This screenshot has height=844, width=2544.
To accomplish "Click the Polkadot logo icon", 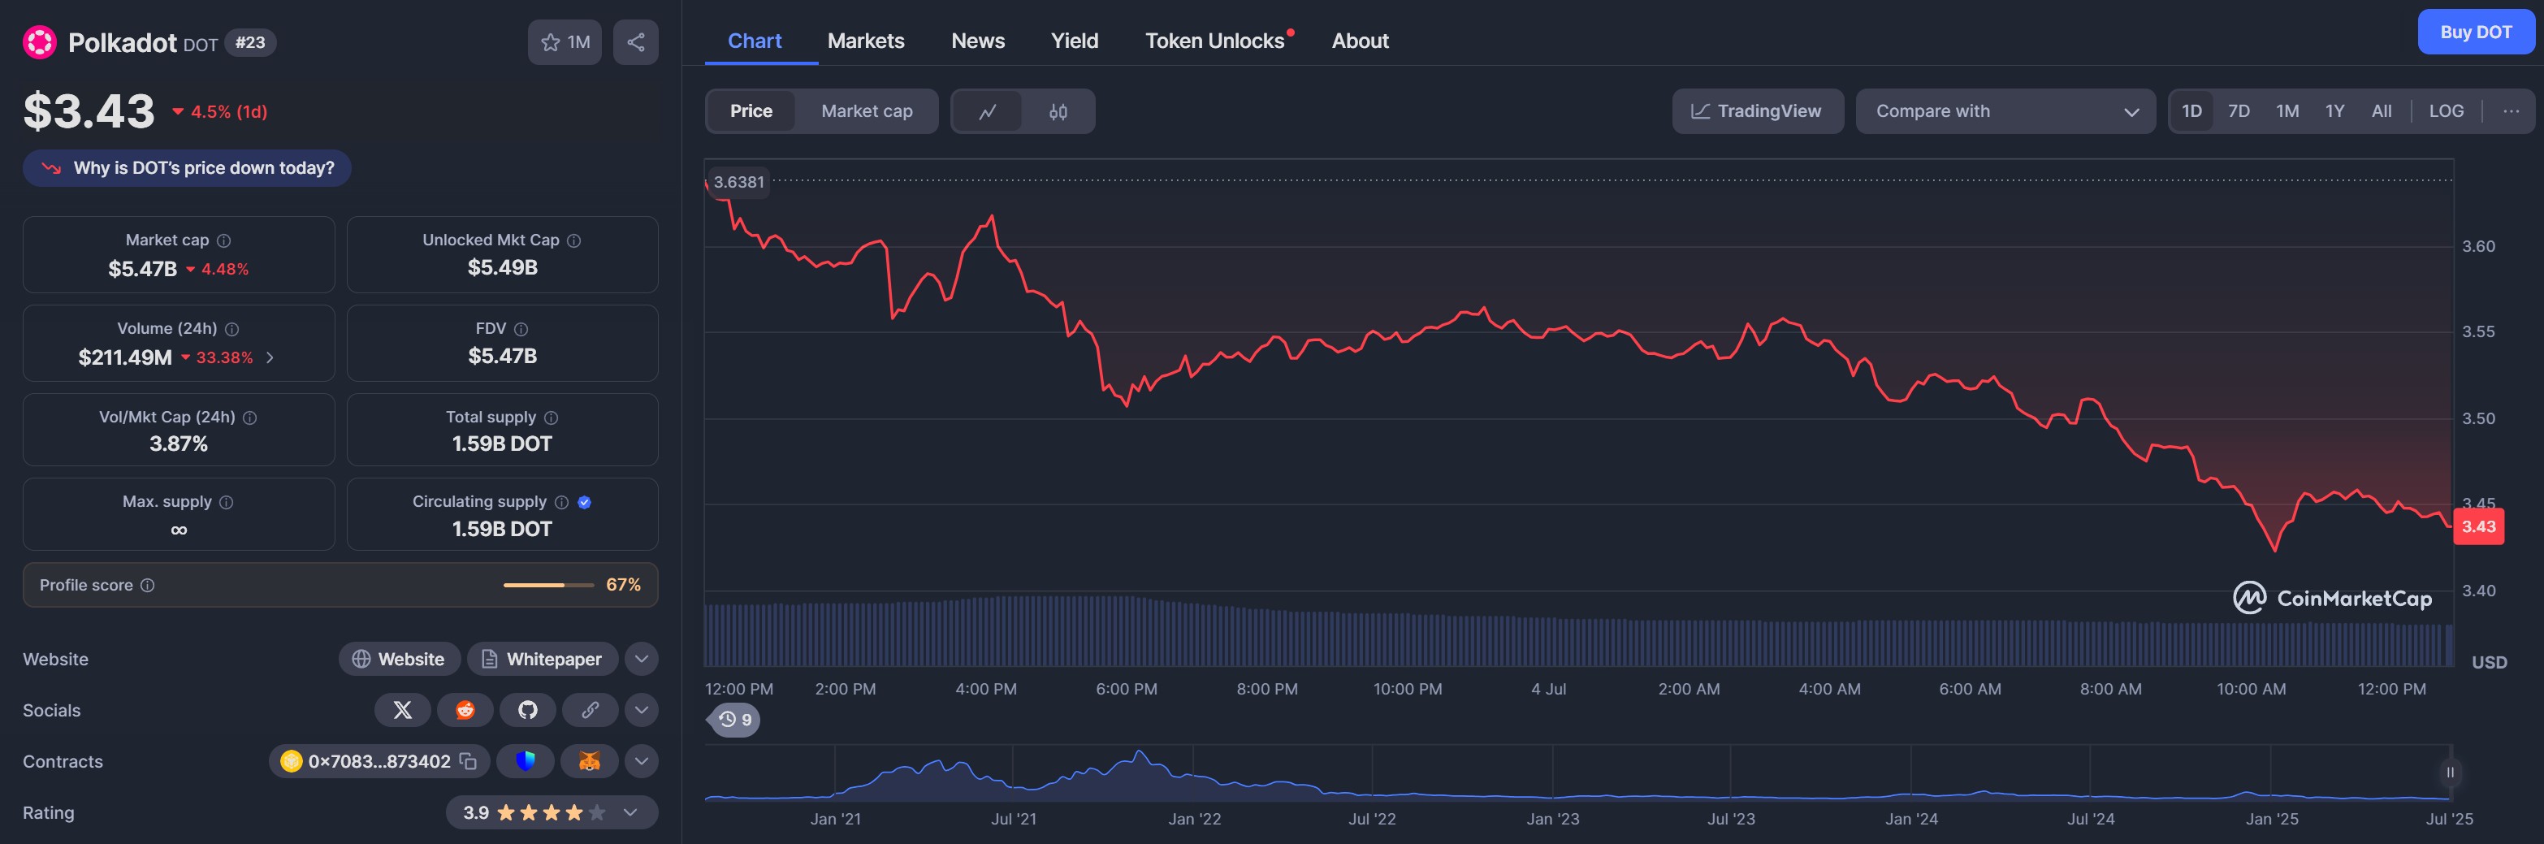I will (x=40, y=42).
